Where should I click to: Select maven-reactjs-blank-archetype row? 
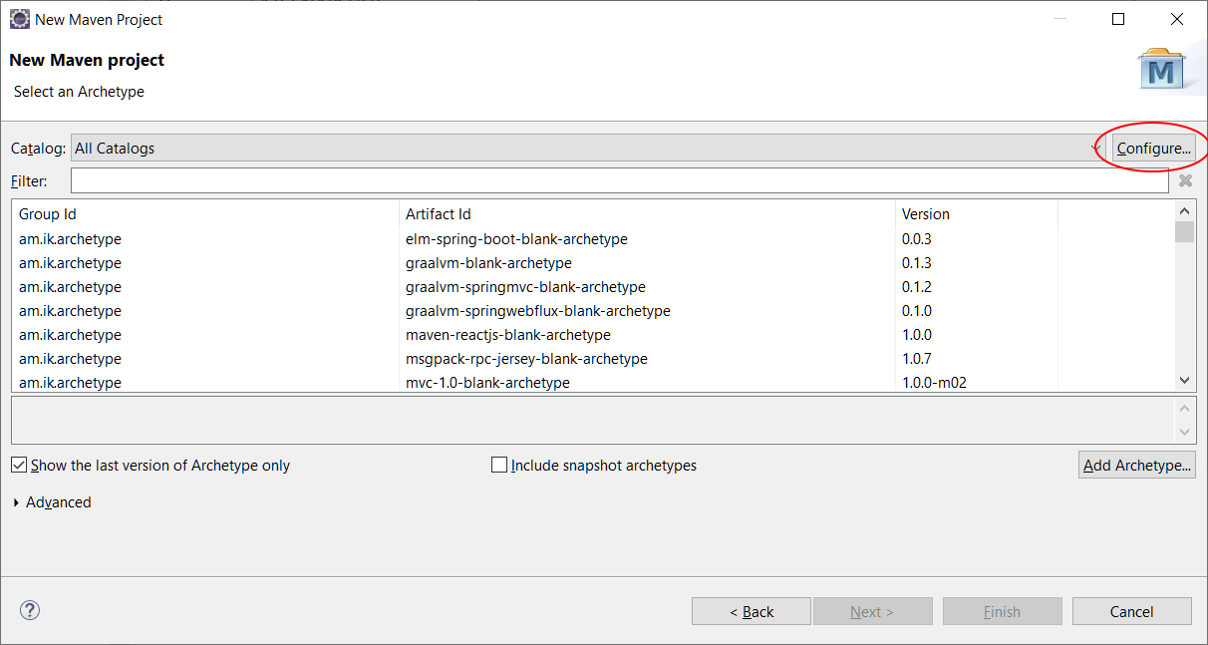(x=593, y=335)
